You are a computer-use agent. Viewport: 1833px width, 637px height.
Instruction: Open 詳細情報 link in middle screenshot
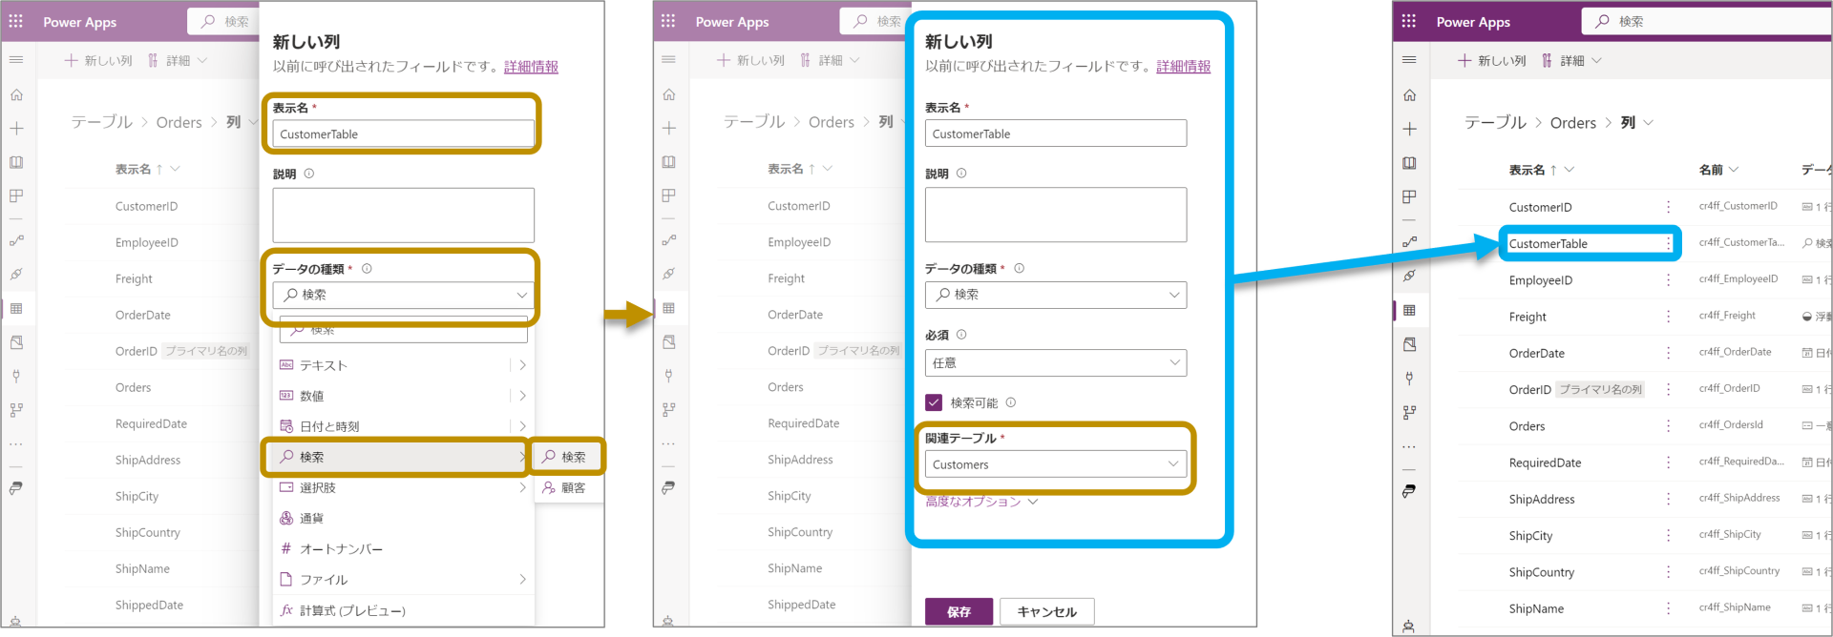click(1184, 67)
